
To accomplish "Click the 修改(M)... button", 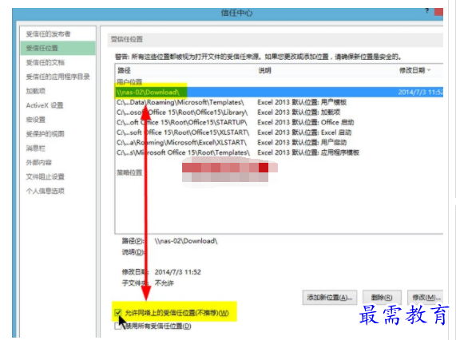I will click(x=426, y=297).
